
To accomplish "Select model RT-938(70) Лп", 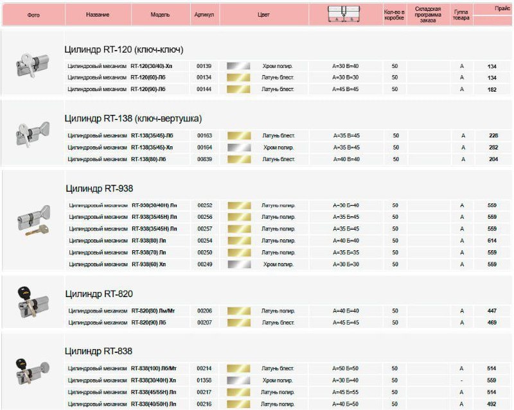I will tap(149, 253).
